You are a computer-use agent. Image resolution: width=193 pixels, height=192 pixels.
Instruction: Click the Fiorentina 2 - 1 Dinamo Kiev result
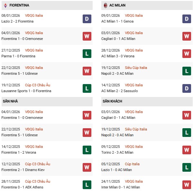[22, 170]
